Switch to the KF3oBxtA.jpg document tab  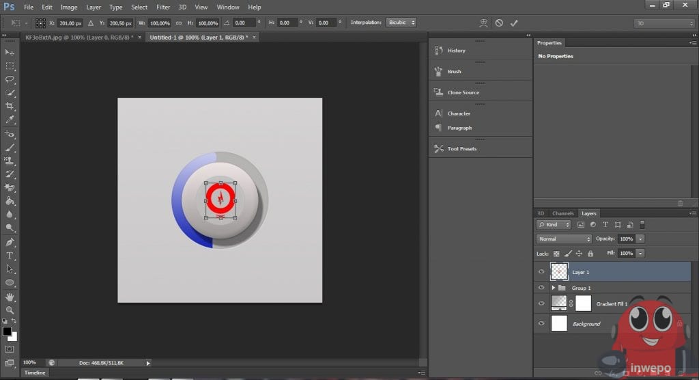coord(79,37)
